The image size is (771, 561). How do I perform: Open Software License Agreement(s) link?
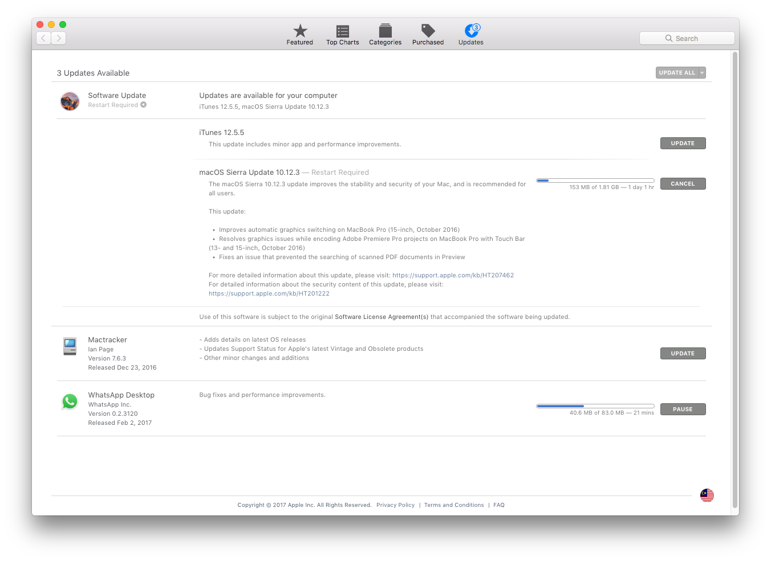click(x=382, y=317)
